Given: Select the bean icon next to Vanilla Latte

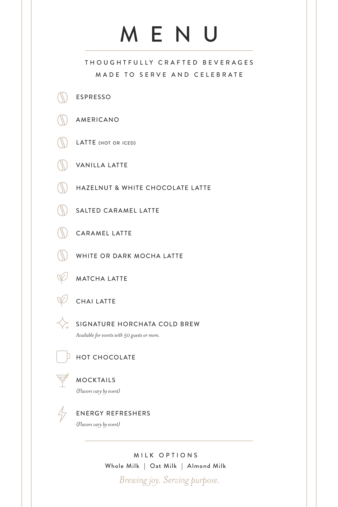Looking at the screenshot, I should pyautogui.click(x=62, y=166).
